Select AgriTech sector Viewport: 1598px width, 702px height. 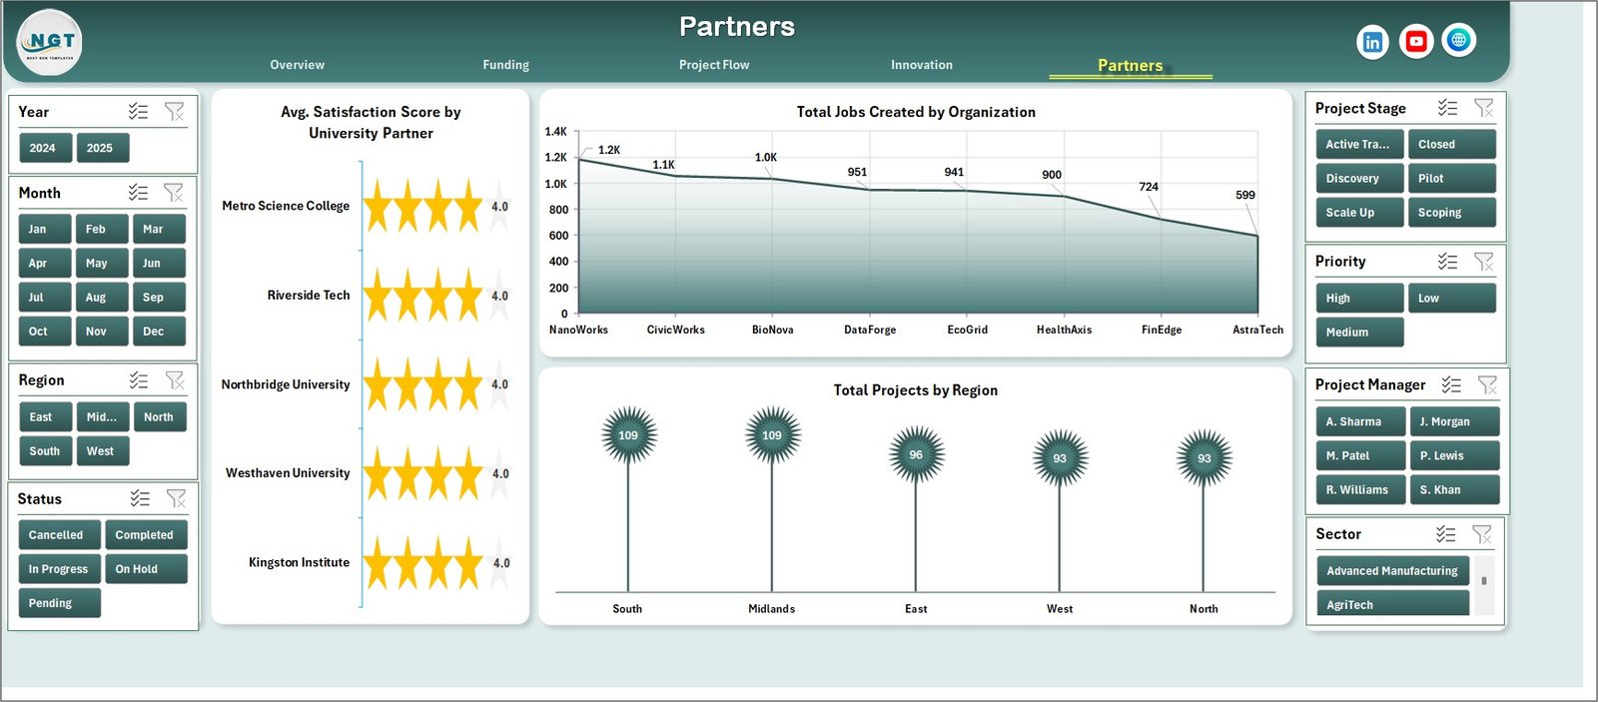pyautogui.click(x=1392, y=604)
